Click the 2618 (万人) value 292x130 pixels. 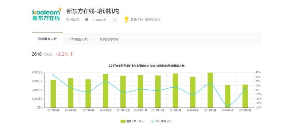tap(42, 54)
